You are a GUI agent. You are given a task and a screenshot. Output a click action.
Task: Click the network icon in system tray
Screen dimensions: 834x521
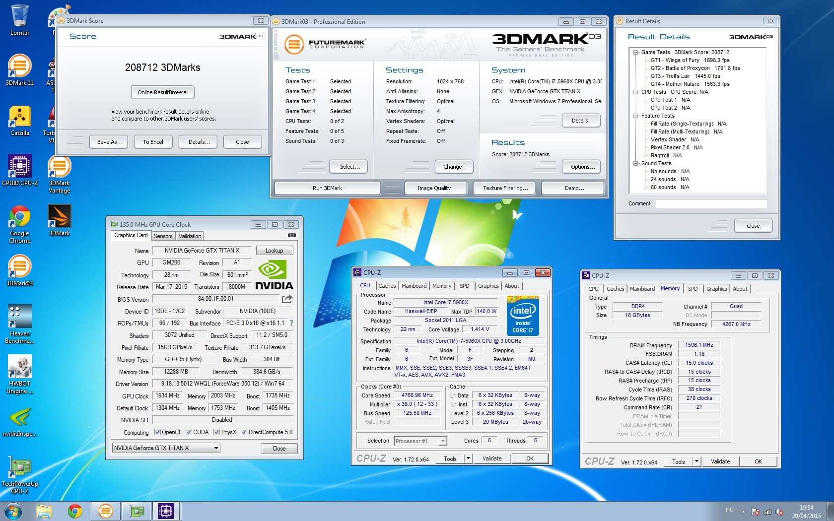click(x=767, y=511)
